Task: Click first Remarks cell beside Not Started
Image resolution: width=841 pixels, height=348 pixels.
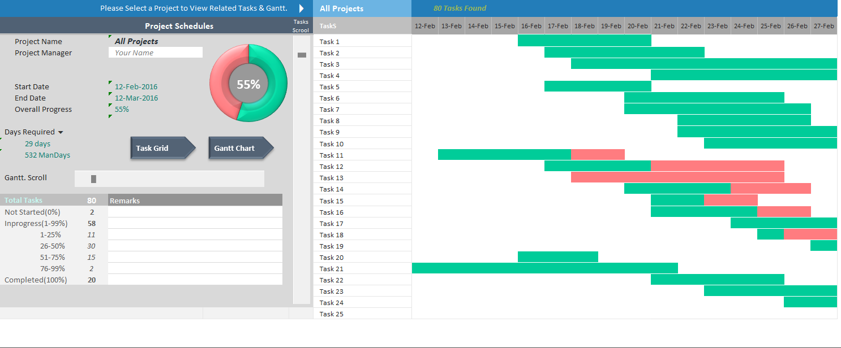Action: [195, 212]
